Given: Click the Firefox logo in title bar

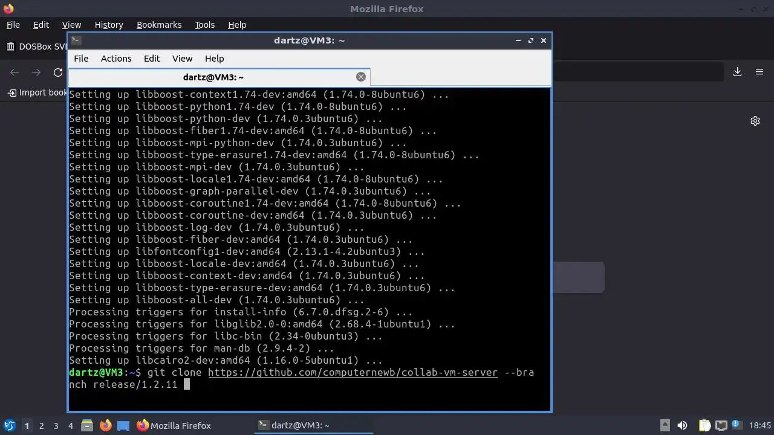Looking at the screenshot, I should 8,8.
